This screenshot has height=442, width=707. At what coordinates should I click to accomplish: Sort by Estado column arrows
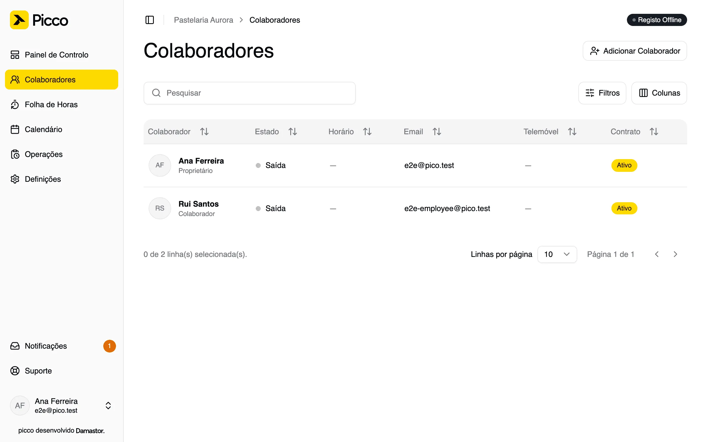coord(292,131)
